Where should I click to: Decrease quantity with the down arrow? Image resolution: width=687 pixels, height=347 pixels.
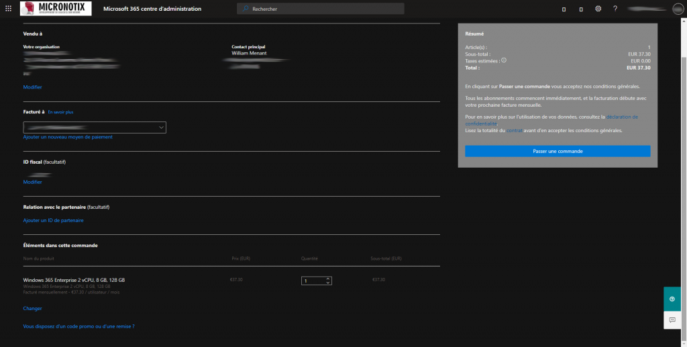click(327, 283)
